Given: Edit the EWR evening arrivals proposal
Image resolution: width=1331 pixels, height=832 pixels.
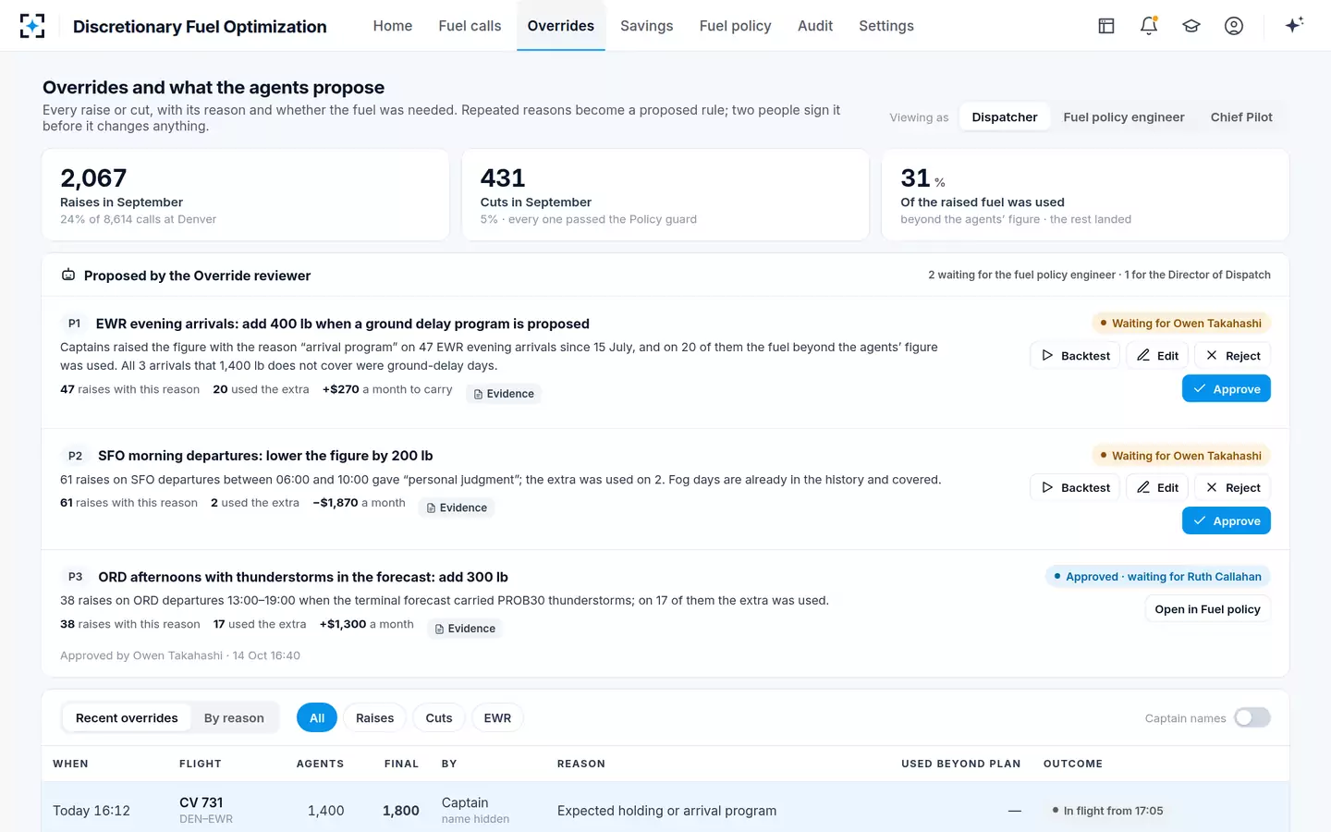Looking at the screenshot, I should pyautogui.click(x=1157, y=356).
